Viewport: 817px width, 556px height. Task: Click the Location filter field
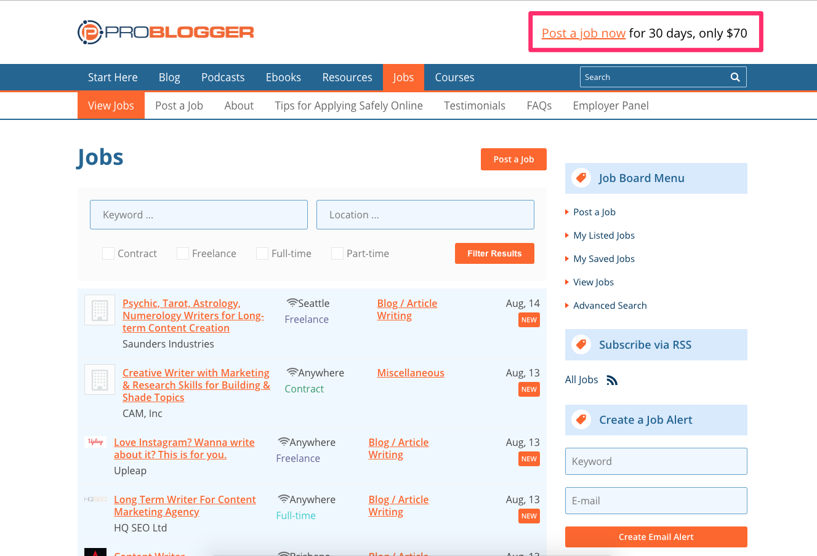tap(425, 215)
